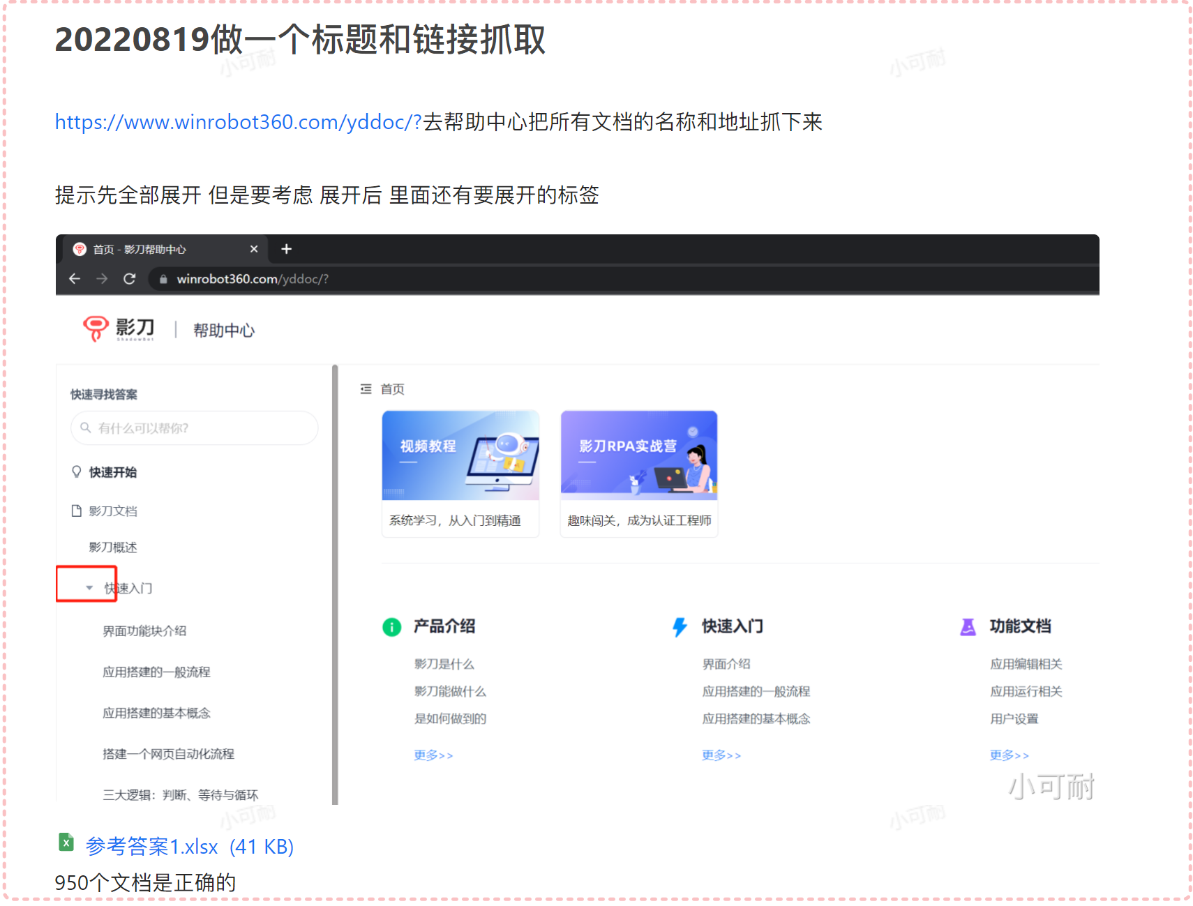Select the browser address bar URL
Screen dimensions: 1193x906
click(253, 279)
